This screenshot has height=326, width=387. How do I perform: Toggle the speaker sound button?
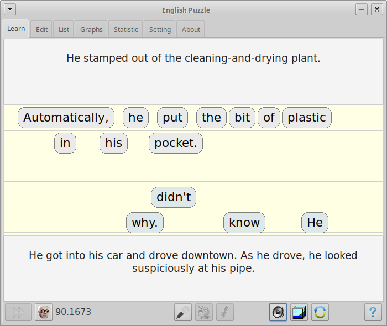pos(278,312)
